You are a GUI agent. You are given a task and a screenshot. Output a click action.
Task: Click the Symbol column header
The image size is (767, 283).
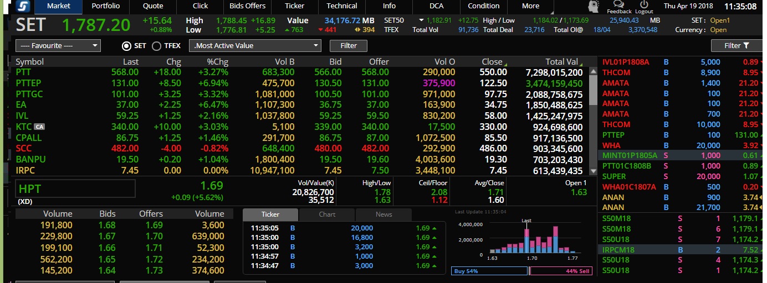coord(29,62)
